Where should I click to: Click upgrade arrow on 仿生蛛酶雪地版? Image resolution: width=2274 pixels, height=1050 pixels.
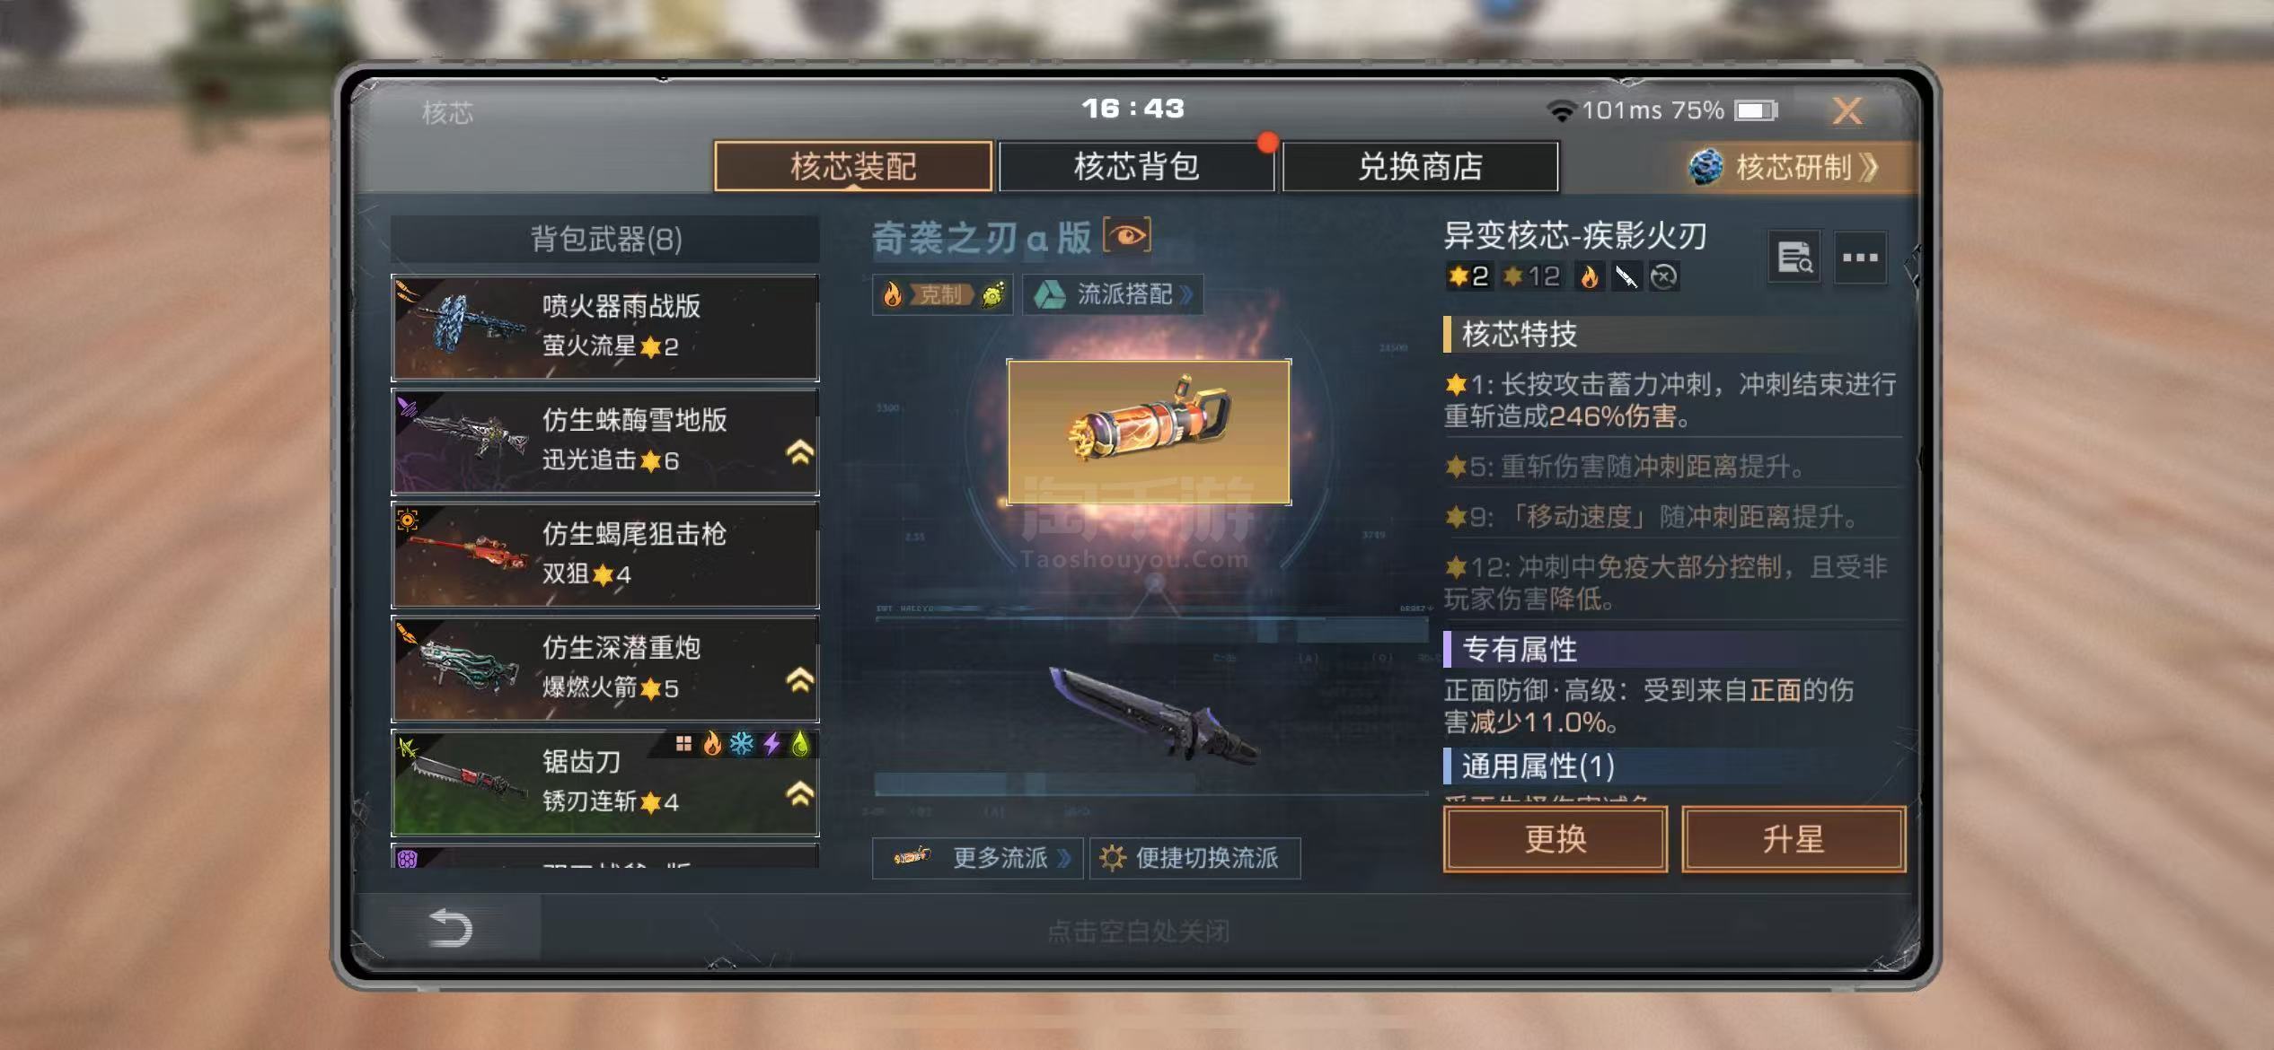799,452
